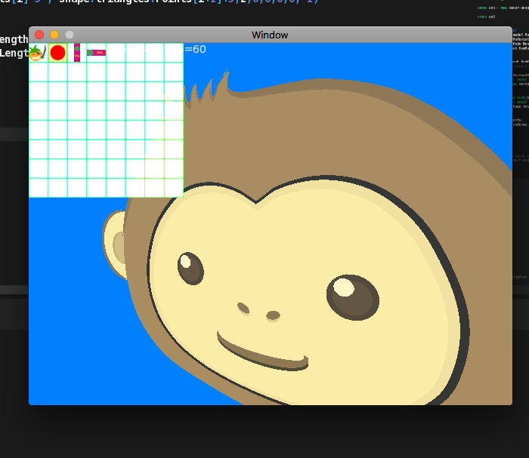Click the pirate orange sprite in the grid
The width and height of the screenshot is (529, 458).
(38, 53)
